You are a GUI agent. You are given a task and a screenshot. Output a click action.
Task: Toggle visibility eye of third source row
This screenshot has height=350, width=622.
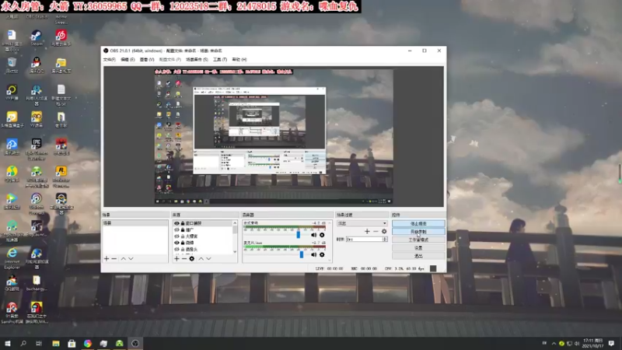(177, 236)
